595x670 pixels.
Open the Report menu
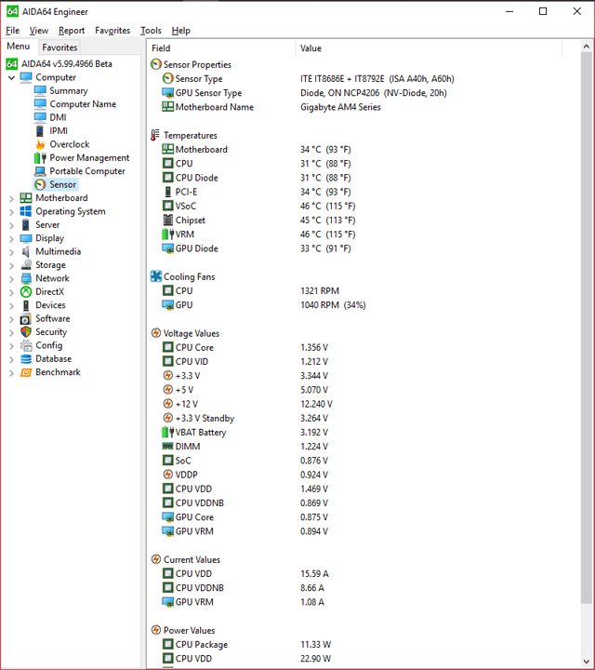tap(72, 31)
